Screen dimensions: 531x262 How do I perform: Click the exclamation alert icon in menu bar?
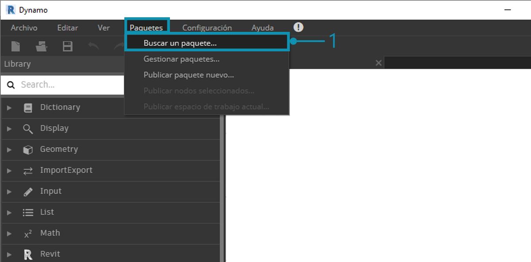coord(299,27)
